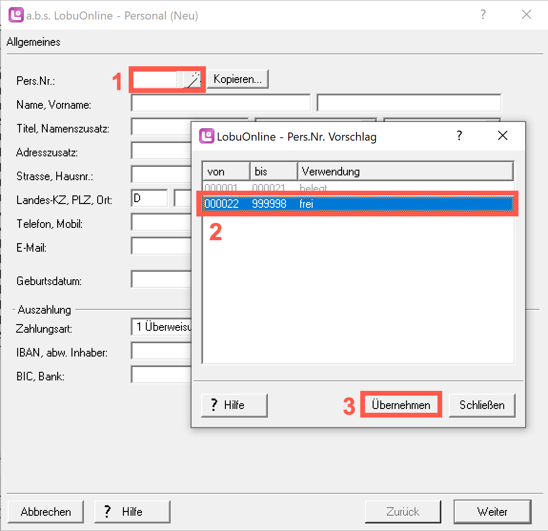Click the magic wand icon beside Pers.Nr.
Screen dimensions: 548x531
[193, 80]
